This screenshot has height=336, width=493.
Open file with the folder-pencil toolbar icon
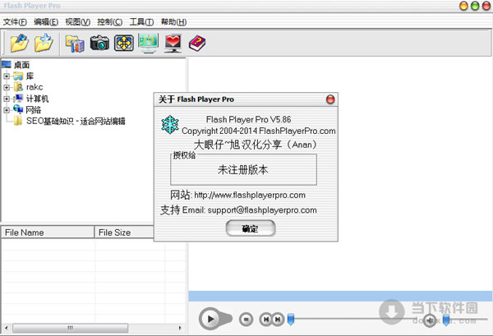click(20, 43)
